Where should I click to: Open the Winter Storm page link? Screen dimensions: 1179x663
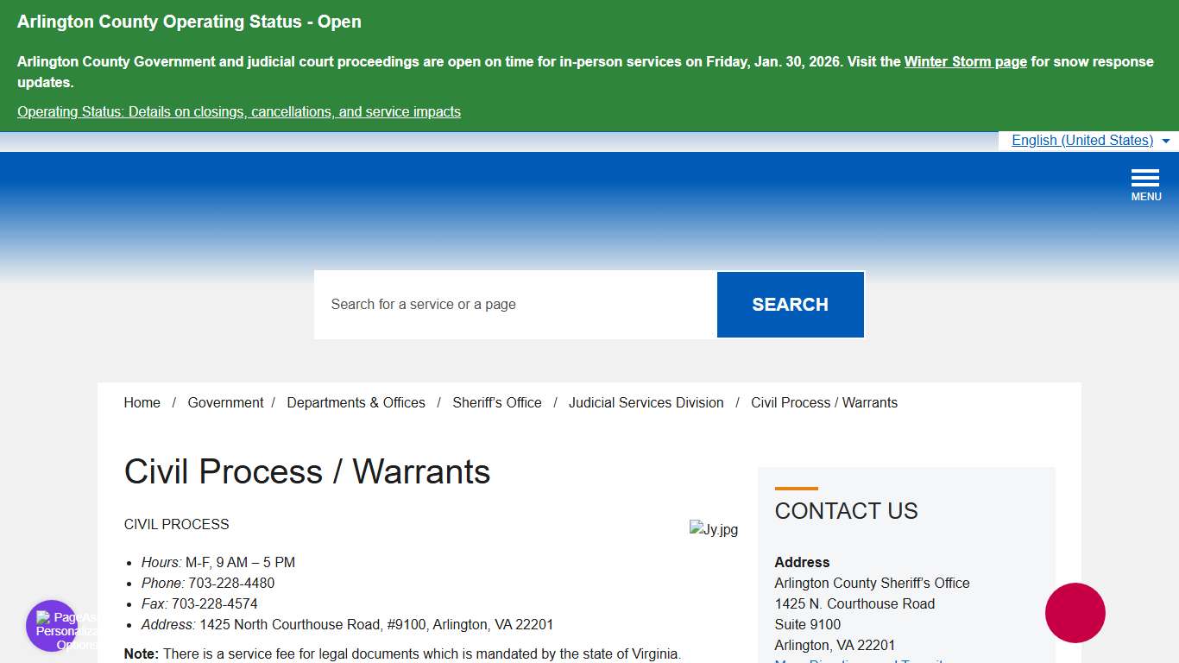[965, 61]
